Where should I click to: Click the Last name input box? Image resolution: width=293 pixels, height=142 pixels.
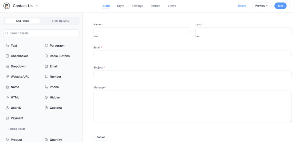click(x=243, y=31)
